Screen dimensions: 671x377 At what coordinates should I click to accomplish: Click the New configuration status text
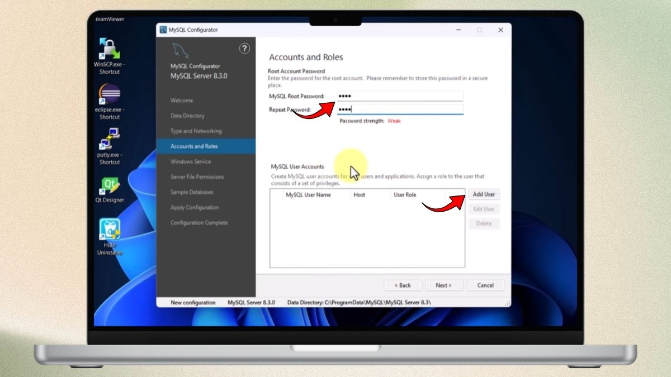click(x=193, y=302)
